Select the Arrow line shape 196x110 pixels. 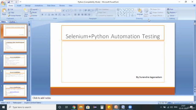[x=124, y=9]
